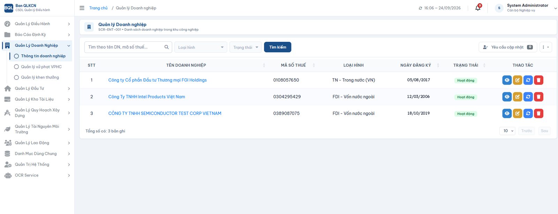
Task: Open the Trạng thái filter dropdown
Action: [x=246, y=47]
